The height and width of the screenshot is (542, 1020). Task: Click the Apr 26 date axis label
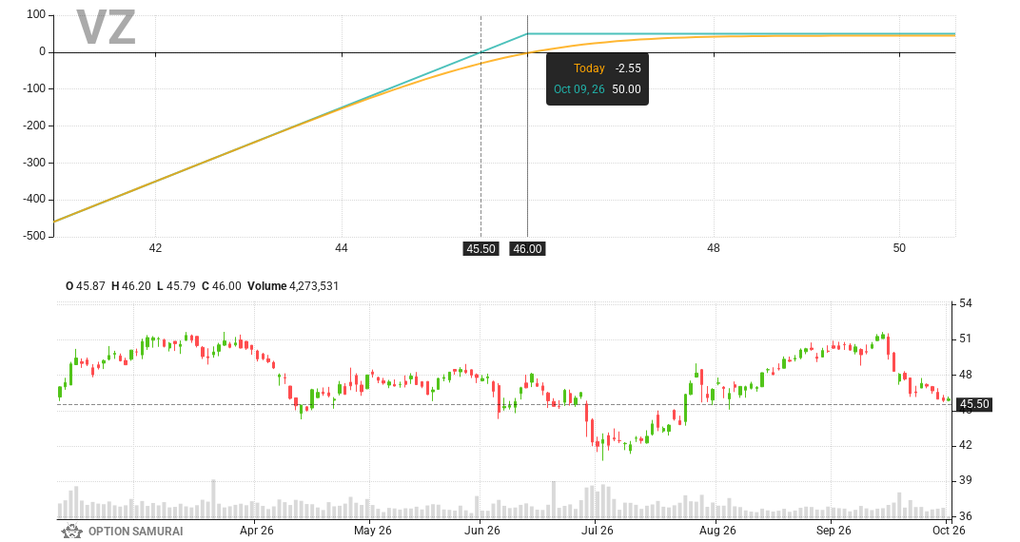pos(256,531)
